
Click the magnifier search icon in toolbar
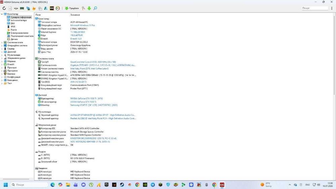(95, 8)
